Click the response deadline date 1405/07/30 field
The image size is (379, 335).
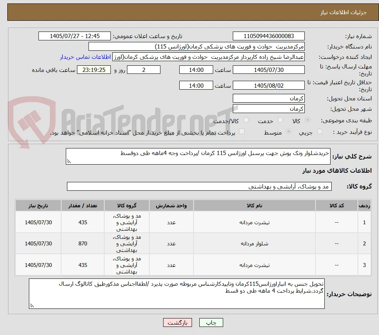(269, 70)
